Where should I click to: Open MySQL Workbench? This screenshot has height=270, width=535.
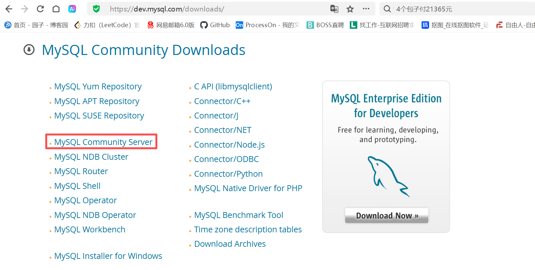click(x=90, y=229)
